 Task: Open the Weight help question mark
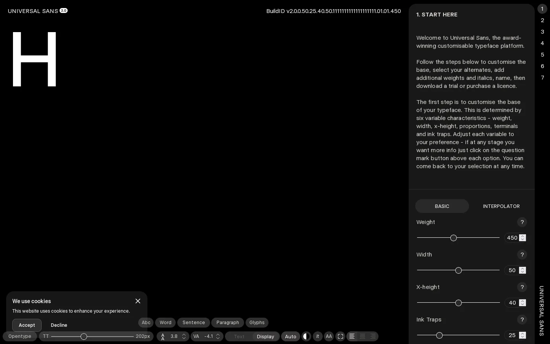pos(522,222)
